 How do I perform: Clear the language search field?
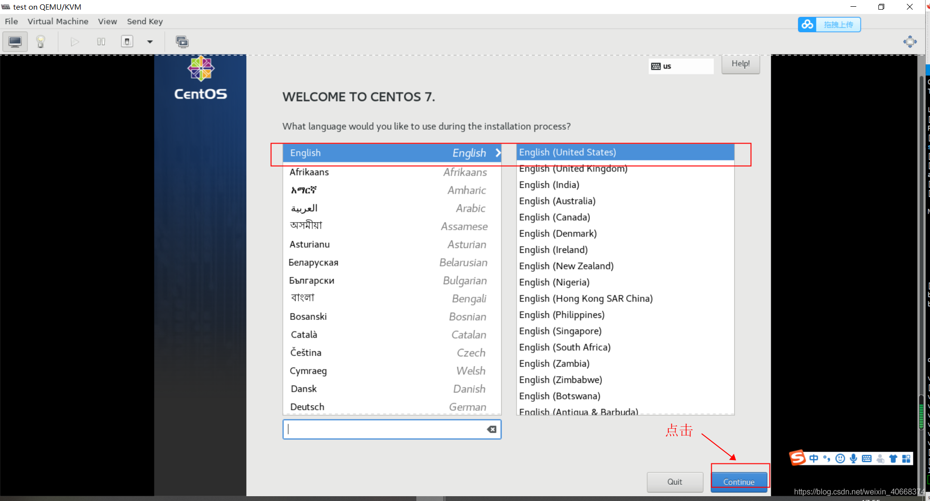click(x=492, y=429)
